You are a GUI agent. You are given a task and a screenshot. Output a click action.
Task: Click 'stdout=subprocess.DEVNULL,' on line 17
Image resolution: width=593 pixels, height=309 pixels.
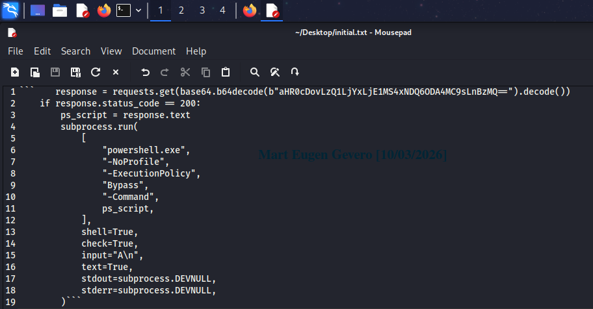[149, 278]
